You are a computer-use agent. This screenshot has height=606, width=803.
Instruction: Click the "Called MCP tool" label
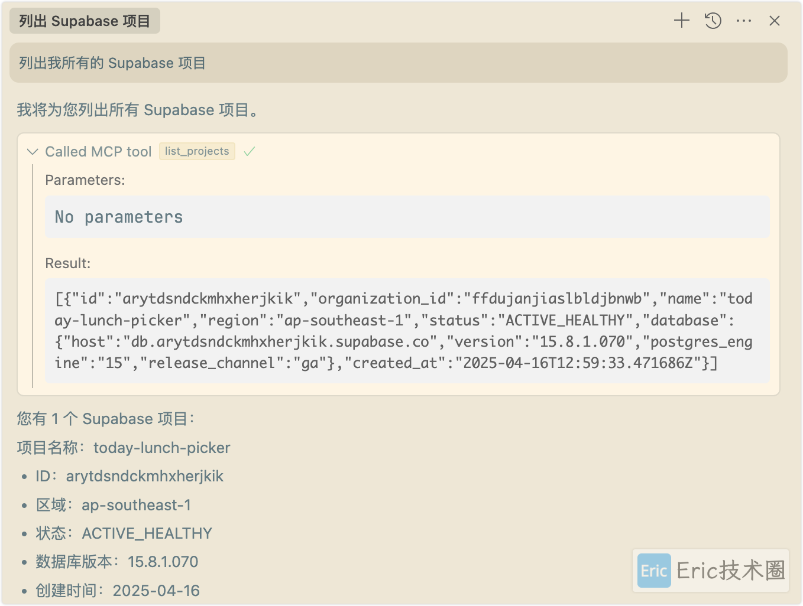pyautogui.click(x=98, y=152)
